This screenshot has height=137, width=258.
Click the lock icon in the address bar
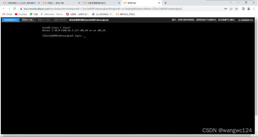coord(21,9)
